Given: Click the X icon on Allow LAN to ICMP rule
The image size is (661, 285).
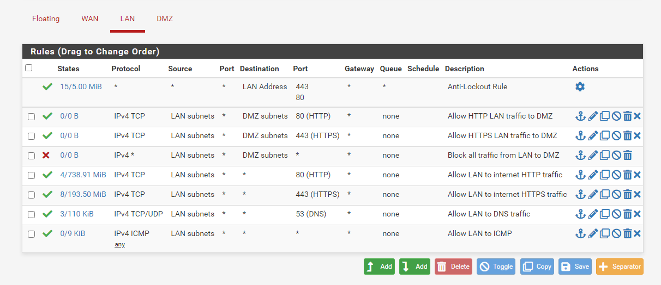Looking at the screenshot, I should coord(637,233).
